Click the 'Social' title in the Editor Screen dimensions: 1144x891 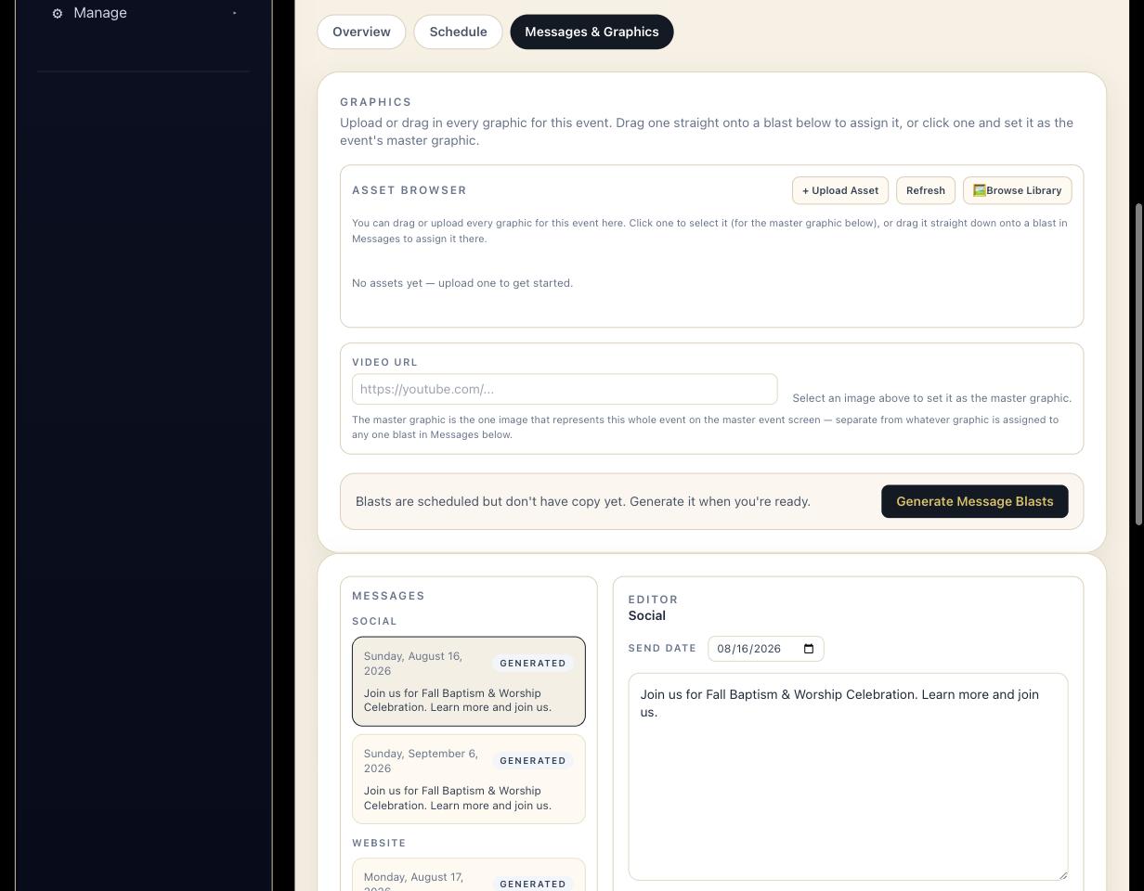coord(647,615)
